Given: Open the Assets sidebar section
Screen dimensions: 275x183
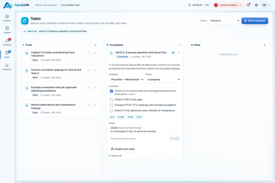Looking at the screenshot, I should coord(7,30).
